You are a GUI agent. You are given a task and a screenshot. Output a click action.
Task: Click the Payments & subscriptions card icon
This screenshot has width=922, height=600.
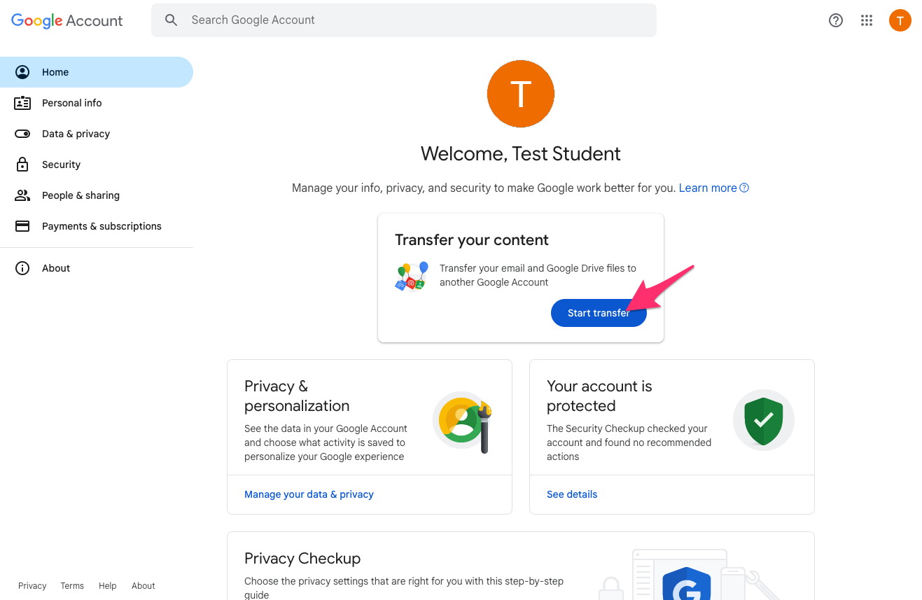point(22,226)
